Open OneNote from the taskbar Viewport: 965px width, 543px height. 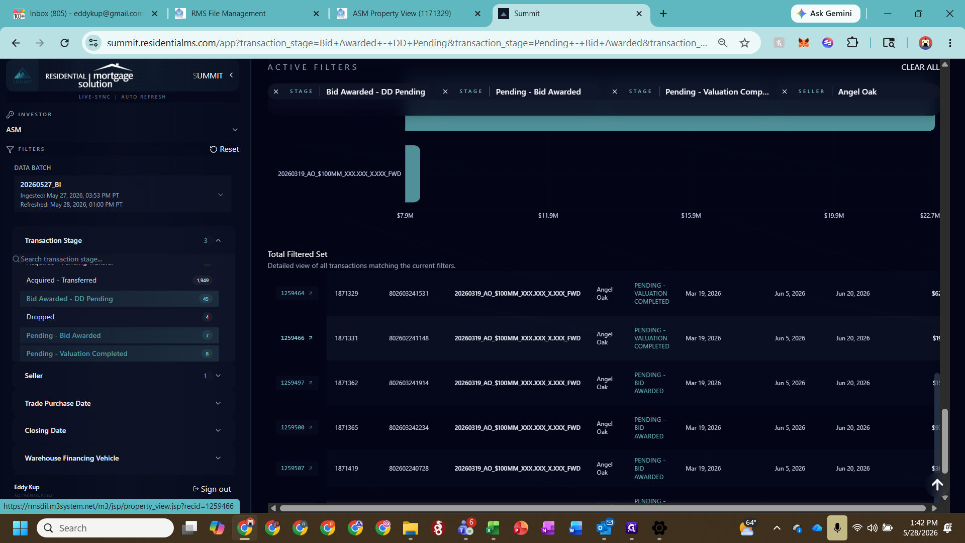pos(548,528)
